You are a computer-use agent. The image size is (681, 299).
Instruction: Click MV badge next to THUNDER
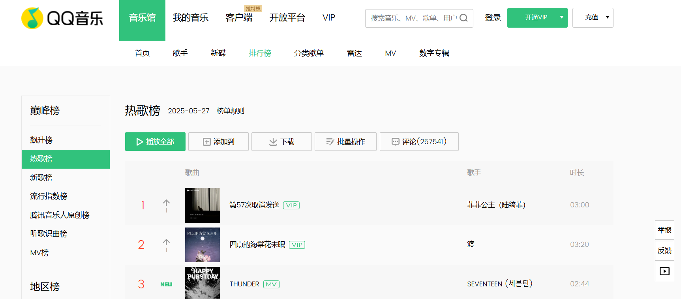pos(272,284)
